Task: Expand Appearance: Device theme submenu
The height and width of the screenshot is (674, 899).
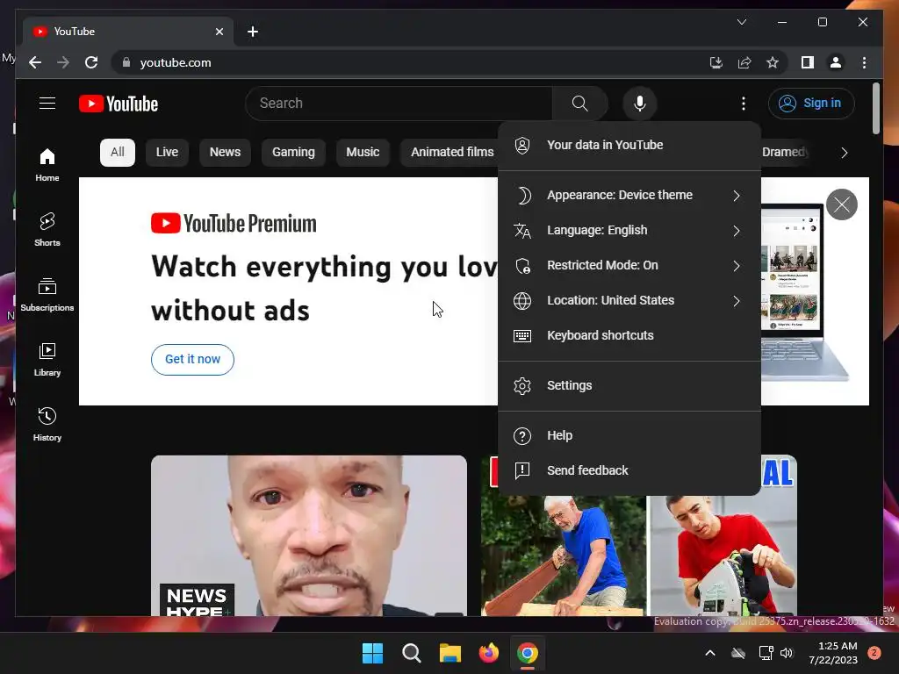Action: [629, 196]
